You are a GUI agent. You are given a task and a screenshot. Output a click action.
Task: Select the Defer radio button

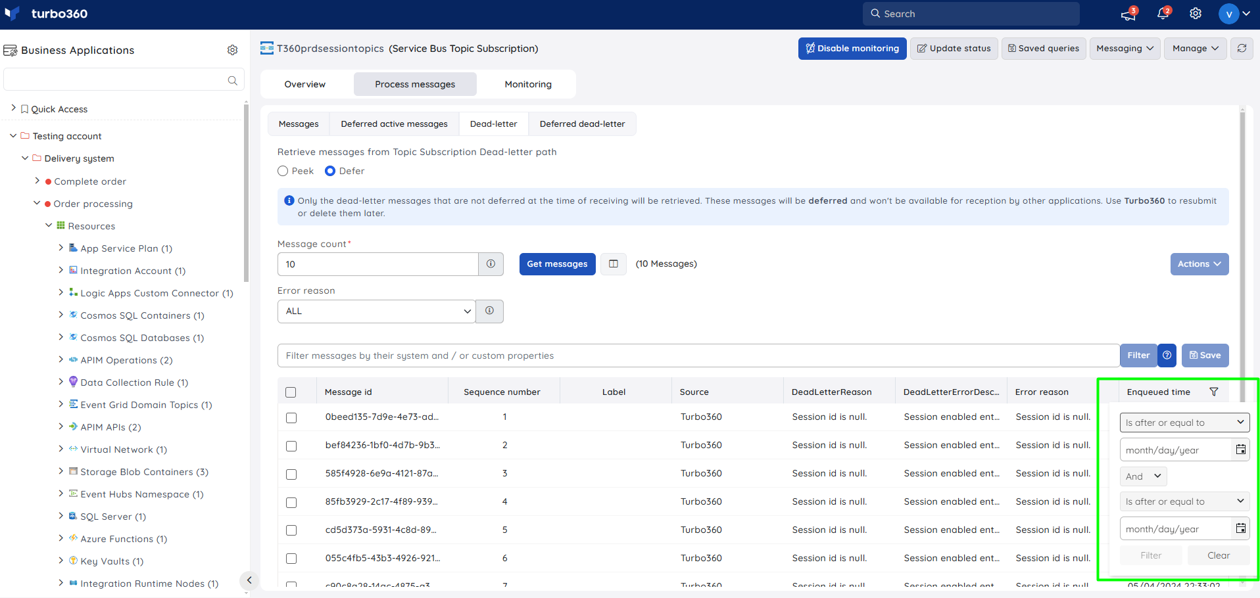click(330, 171)
